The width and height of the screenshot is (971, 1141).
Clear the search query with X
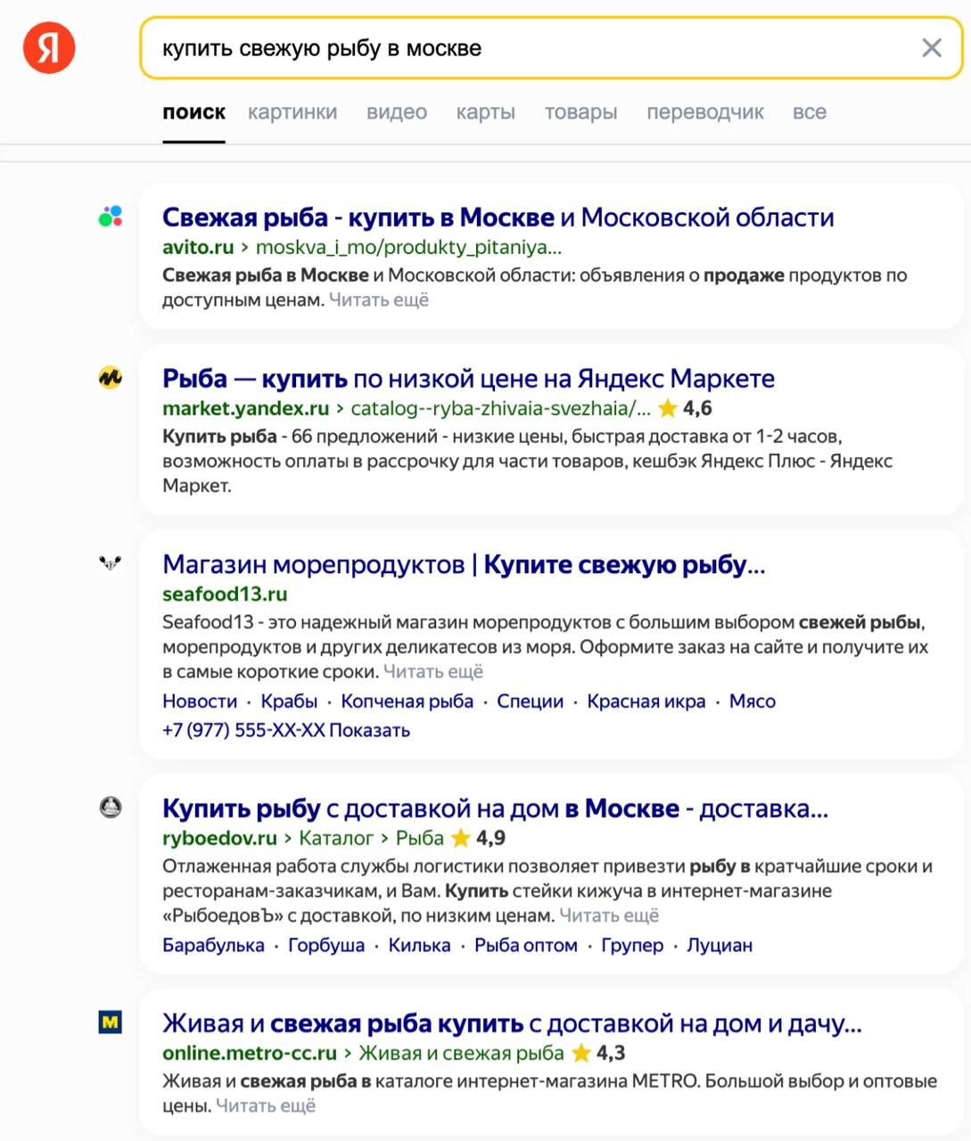point(931,48)
